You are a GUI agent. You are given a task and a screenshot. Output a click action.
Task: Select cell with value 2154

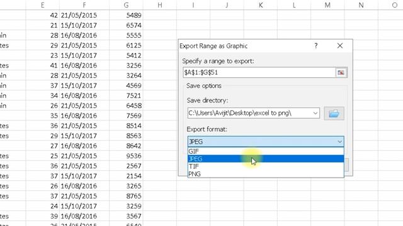pyautogui.click(x=126, y=176)
